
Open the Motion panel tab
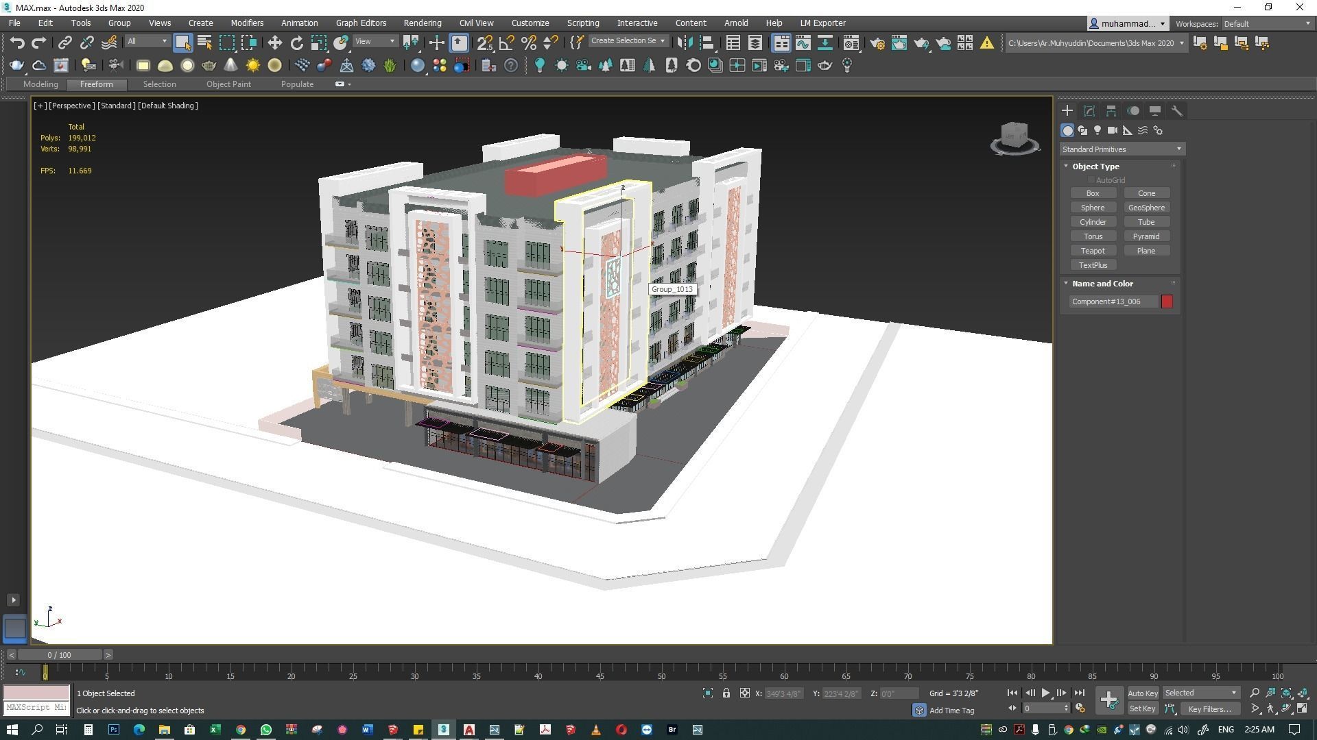click(1133, 110)
